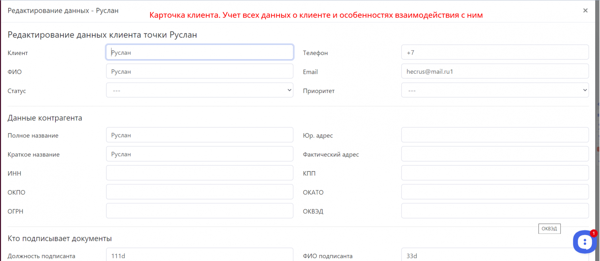Focus the Краткое название field

(199, 154)
